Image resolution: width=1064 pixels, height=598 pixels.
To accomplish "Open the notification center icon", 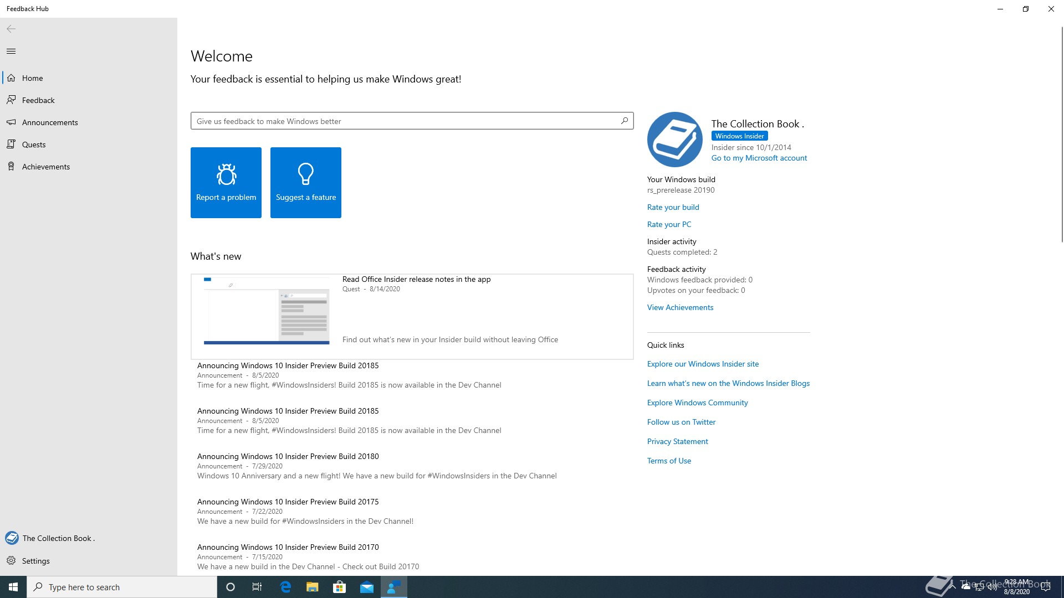I will coord(1046,587).
